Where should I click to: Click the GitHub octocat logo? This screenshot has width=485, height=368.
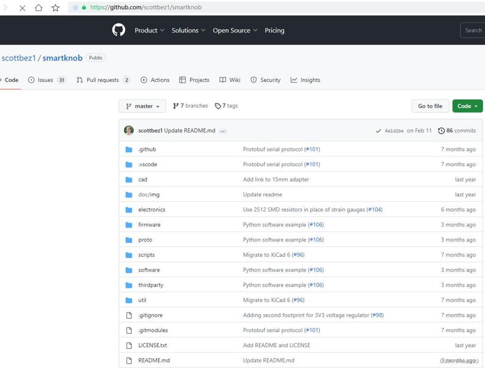[119, 31]
